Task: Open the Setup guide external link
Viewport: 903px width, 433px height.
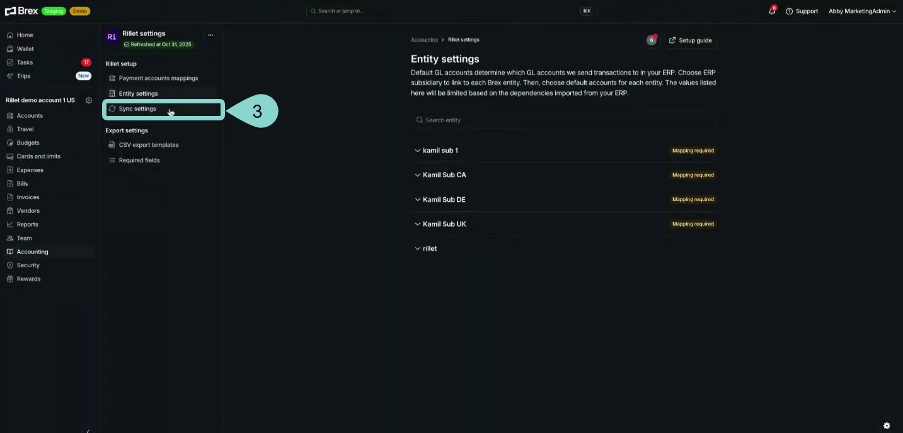Action: click(x=690, y=40)
